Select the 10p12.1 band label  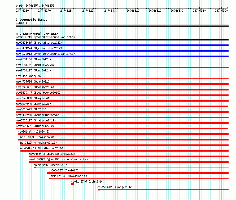tap(21, 23)
